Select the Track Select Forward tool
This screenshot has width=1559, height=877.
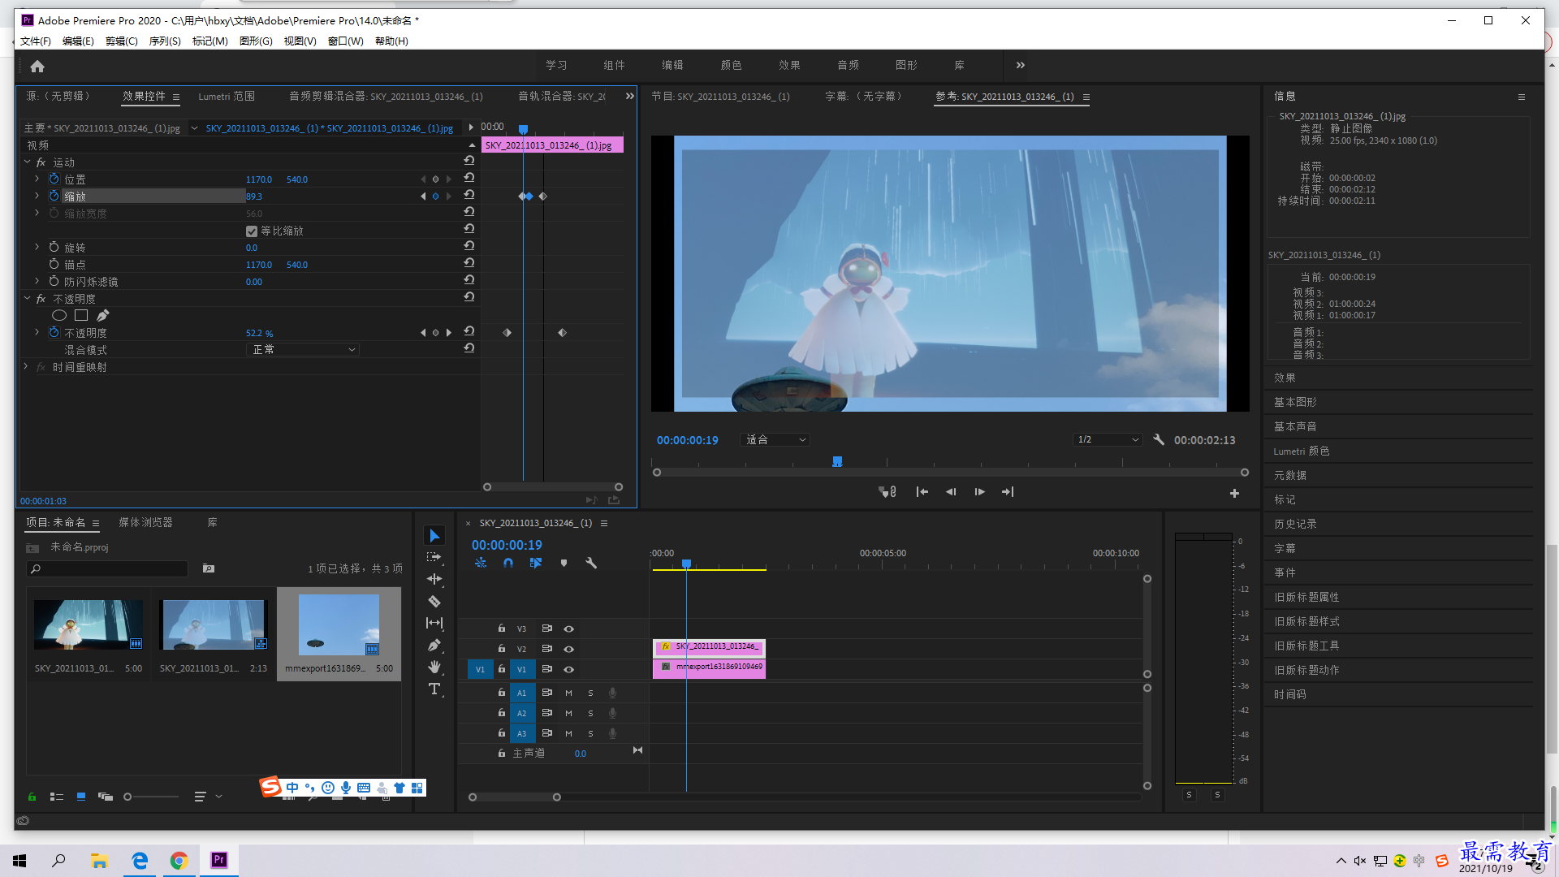pyautogui.click(x=434, y=557)
